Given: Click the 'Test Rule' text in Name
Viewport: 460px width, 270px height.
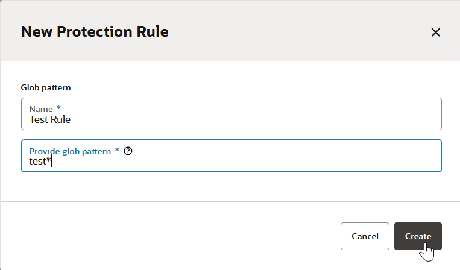Looking at the screenshot, I should click(50, 119).
